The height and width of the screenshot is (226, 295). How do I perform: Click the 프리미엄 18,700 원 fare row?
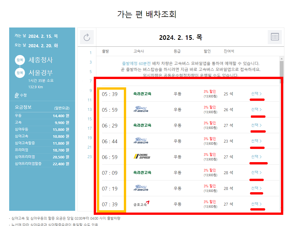[42, 150]
